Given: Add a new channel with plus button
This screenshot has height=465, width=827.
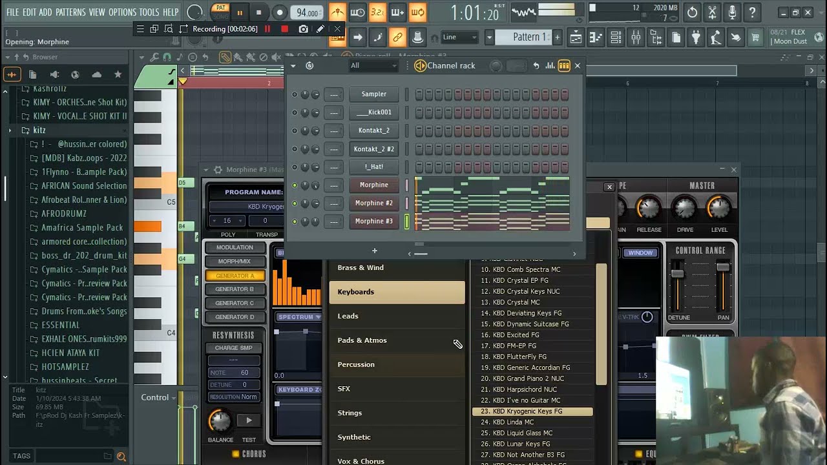Looking at the screenshot, I should point(374,251).
